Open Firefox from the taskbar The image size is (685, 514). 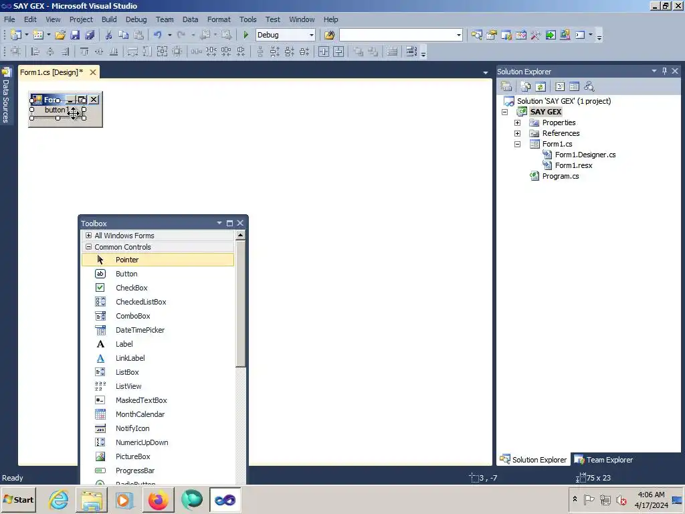click(158, 499)
